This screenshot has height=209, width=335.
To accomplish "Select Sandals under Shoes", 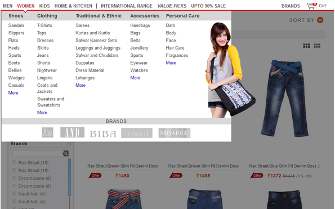I will tap(16, 25).
